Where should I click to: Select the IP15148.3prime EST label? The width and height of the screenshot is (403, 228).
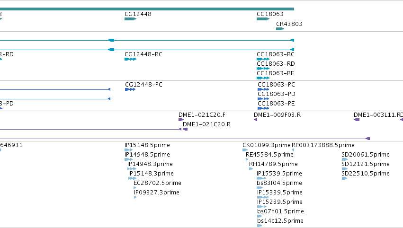click(151, 174)
